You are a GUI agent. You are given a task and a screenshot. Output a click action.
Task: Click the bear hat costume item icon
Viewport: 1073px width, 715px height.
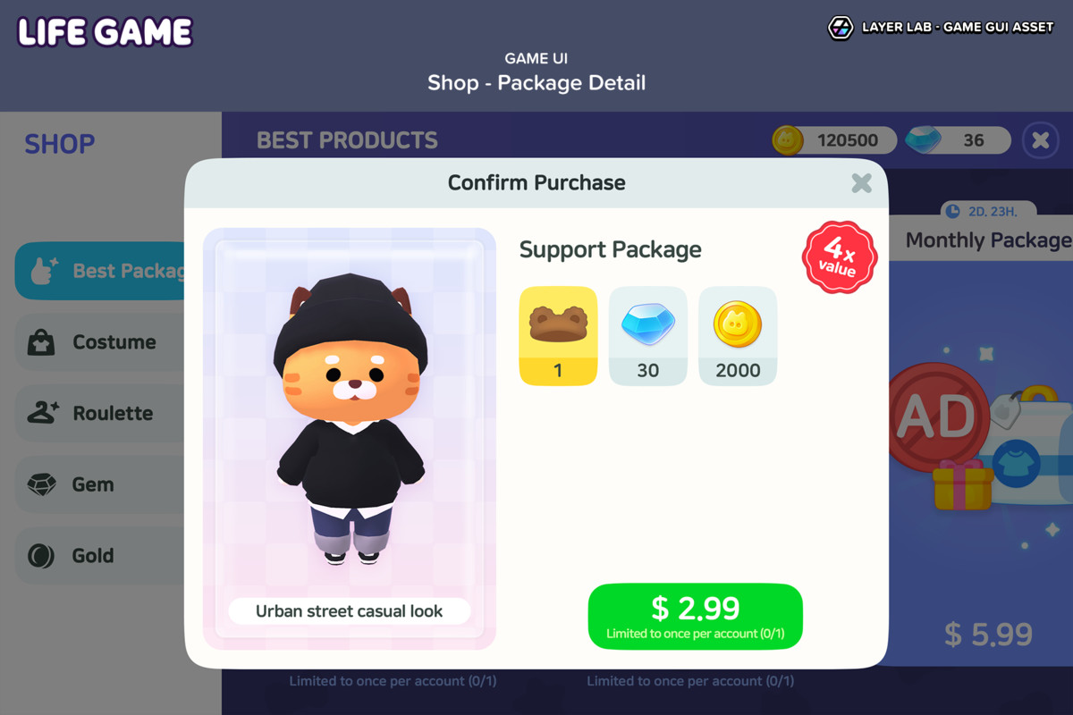click(558, 323)
